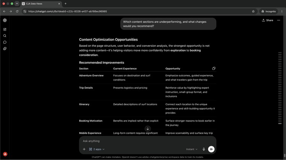Click the 'Booking Motivation' row label

tap(91, 121)
